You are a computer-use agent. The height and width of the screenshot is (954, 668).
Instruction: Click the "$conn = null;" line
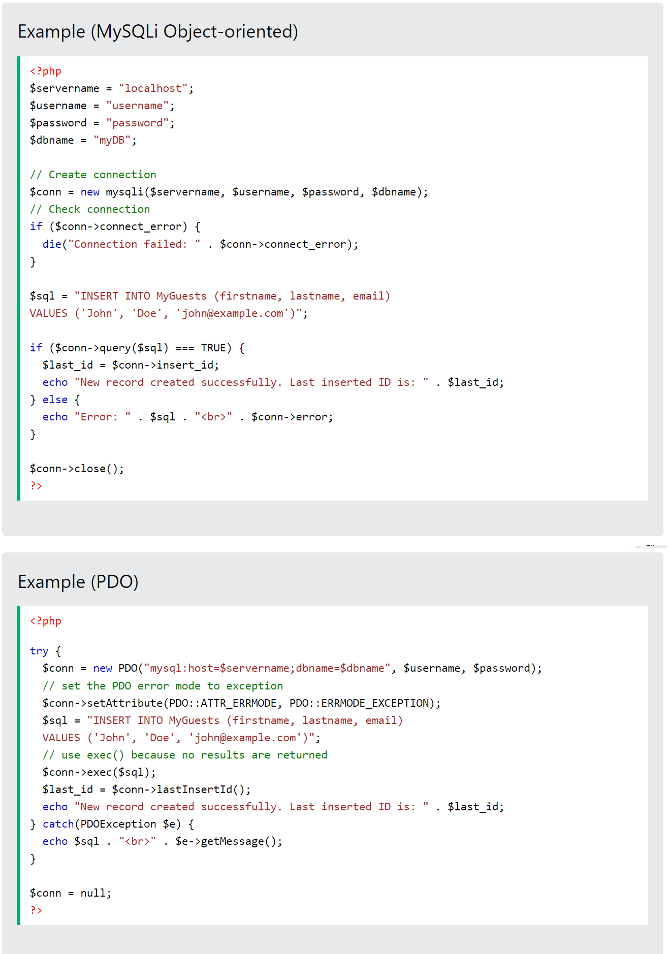pos(71,893)
